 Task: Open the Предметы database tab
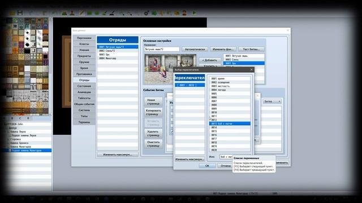(x=84, y=56)
